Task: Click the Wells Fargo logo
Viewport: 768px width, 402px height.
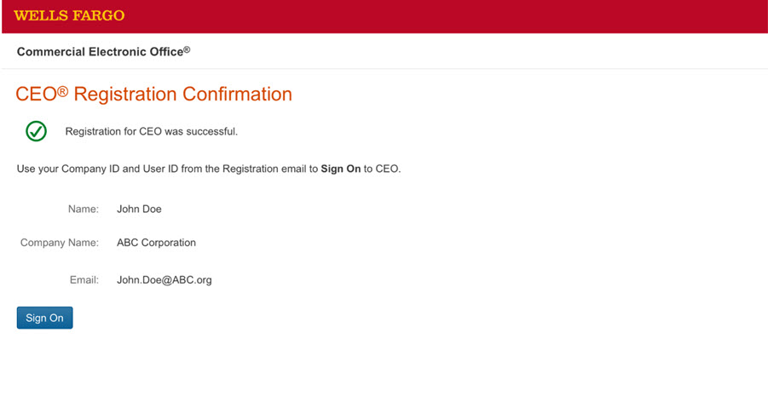Action: (x=69, y=16)
